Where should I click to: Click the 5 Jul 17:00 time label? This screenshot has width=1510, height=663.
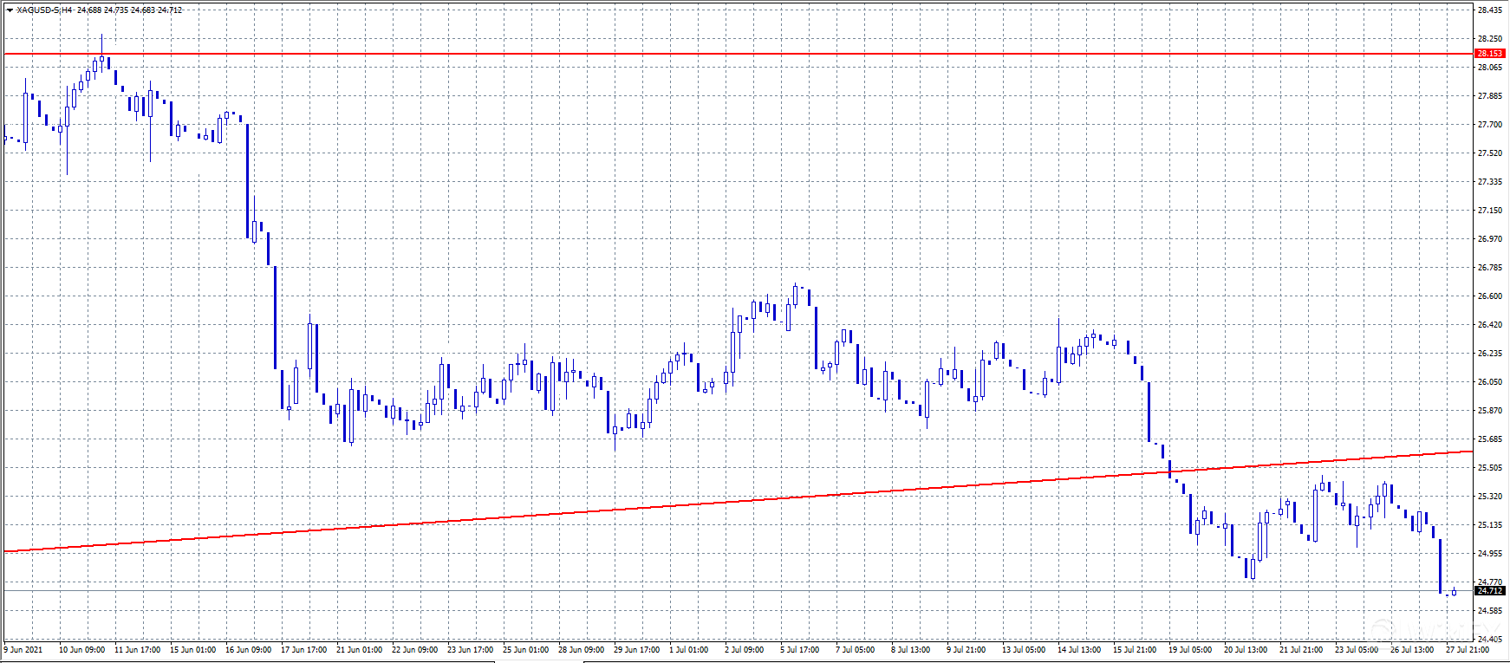(x=799, y=649)
